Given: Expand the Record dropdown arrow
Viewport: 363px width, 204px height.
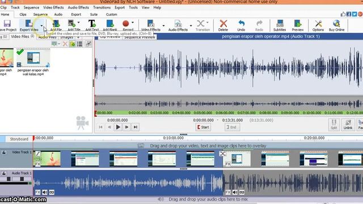Looking at the screenshot, I should tap(133, 23).
